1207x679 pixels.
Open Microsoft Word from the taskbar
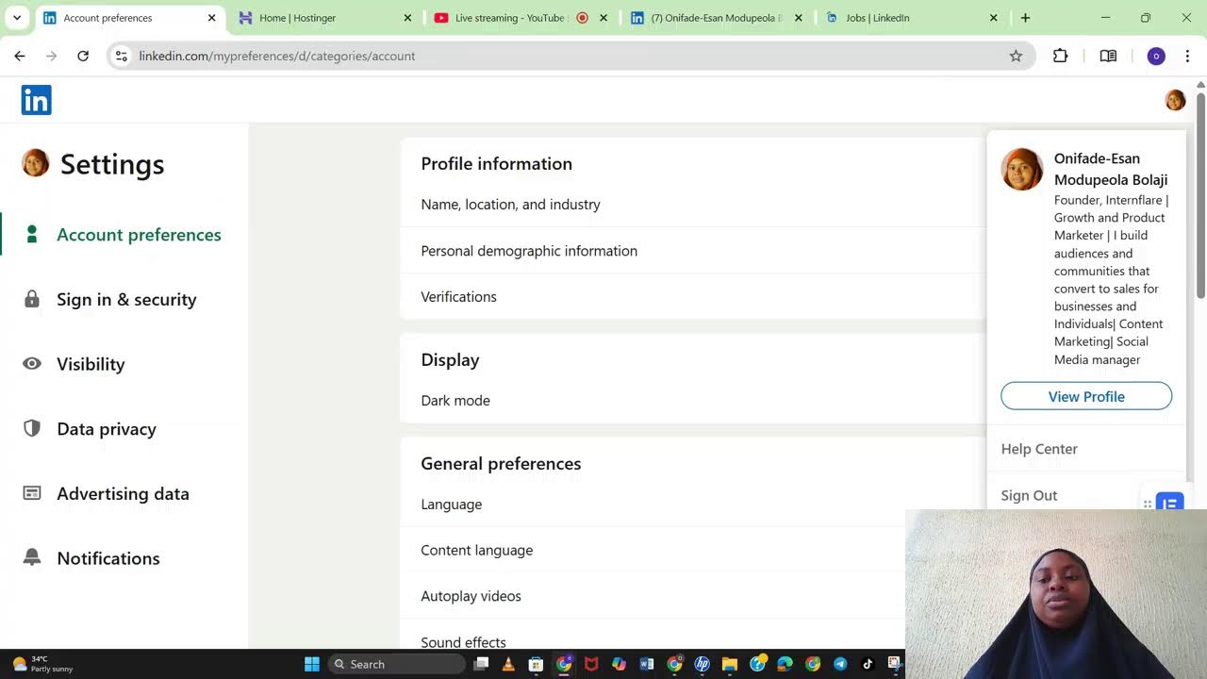pos(647,664)
